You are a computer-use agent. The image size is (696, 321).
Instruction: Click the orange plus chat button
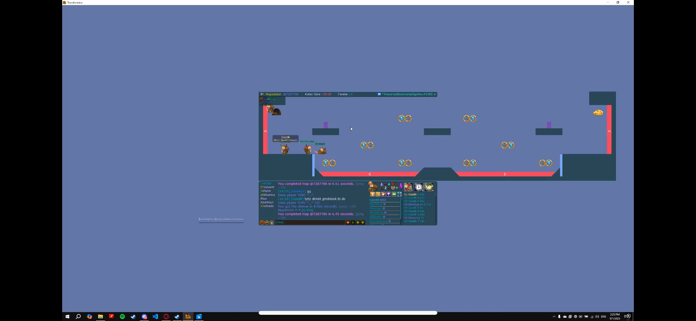[x=348, y=223]
